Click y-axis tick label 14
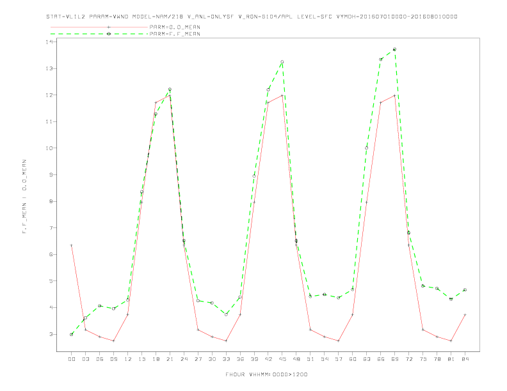 (49, 42)
